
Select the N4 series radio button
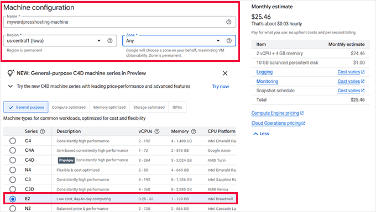coord(13,170)
